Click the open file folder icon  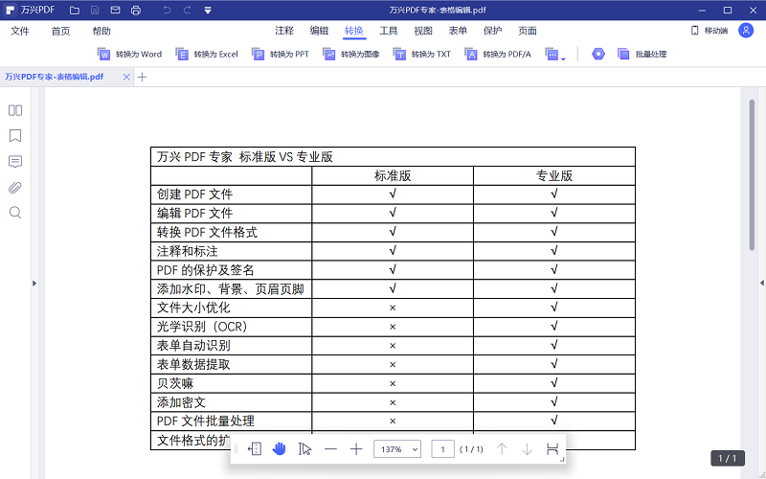click(75, 11)
